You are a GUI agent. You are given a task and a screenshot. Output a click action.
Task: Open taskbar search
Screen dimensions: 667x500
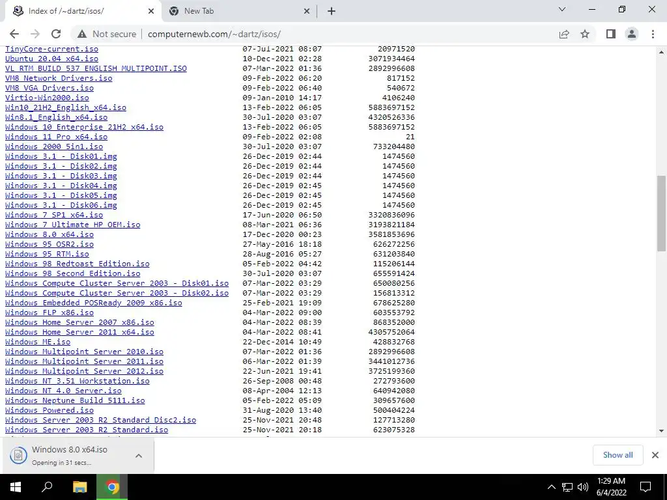(x=47, y=487)
